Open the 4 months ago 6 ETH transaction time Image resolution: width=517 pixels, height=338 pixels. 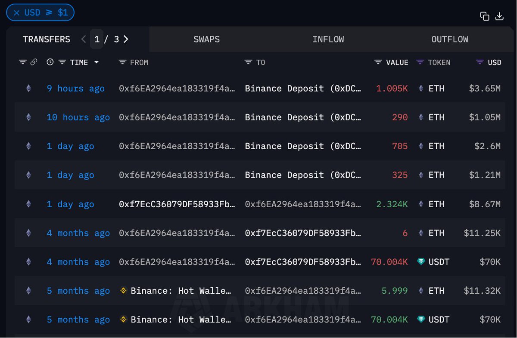[78, 233]
